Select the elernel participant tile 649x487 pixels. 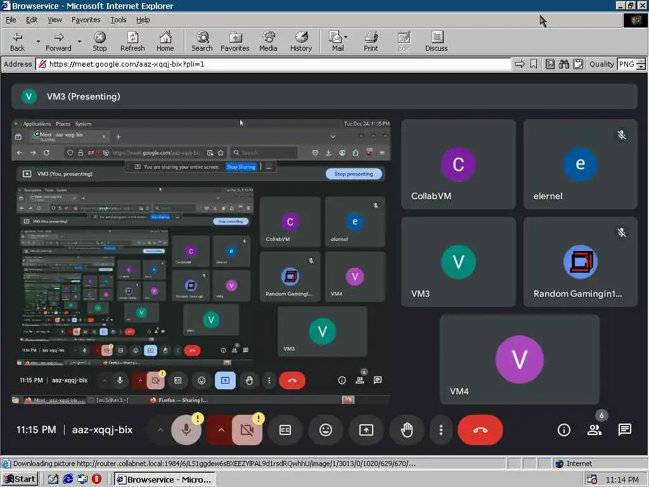point(581,164)
